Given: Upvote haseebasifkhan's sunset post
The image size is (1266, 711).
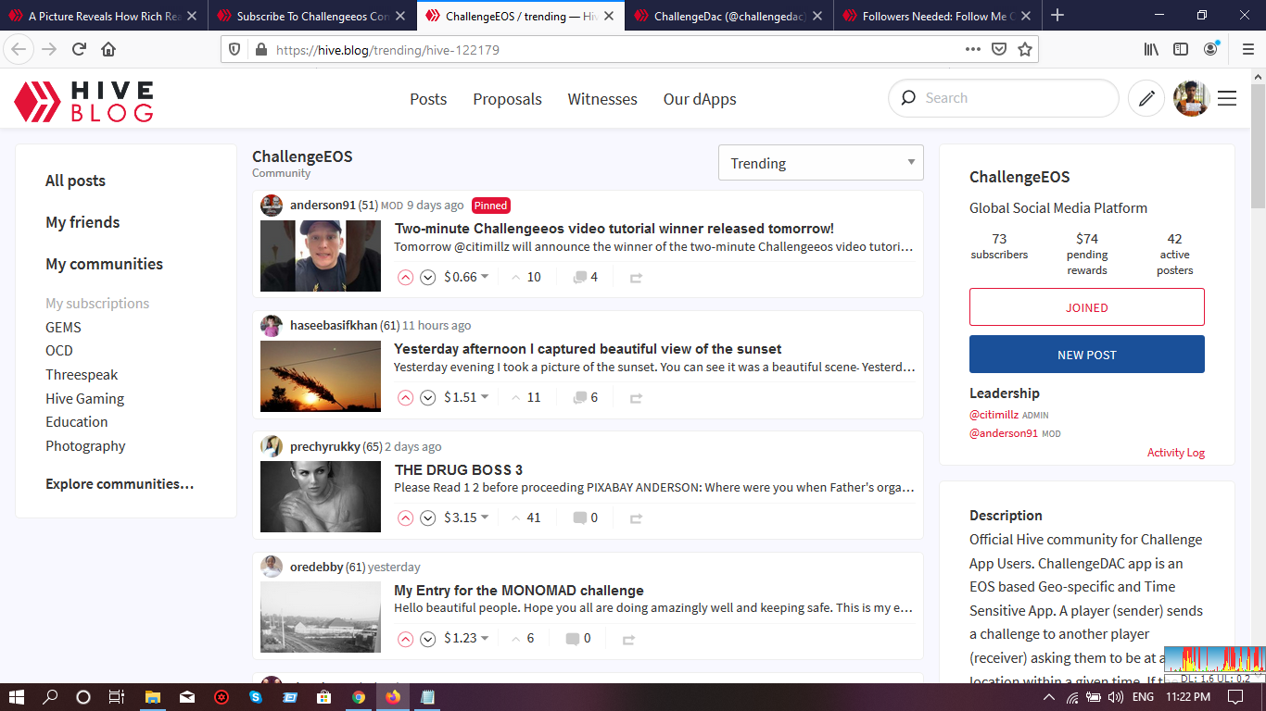Looking at the screenshot, I should click(x=405, y=397).
